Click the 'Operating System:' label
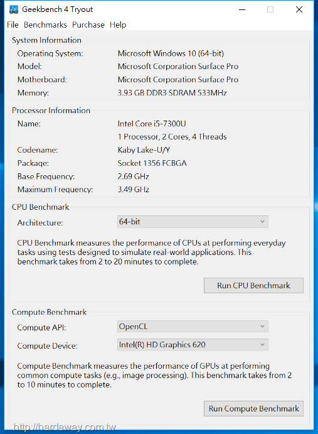 point(50,53)
